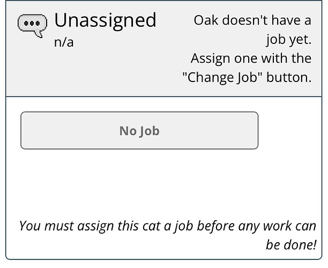Viewport: 328px width, 268px height.
Task: Click the speech bubble ellipsis icon
Action: pos(32,26)
